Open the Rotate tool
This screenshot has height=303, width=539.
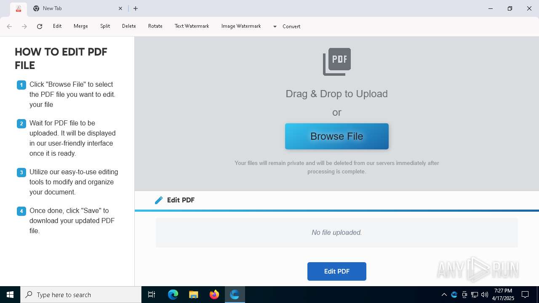155,26
